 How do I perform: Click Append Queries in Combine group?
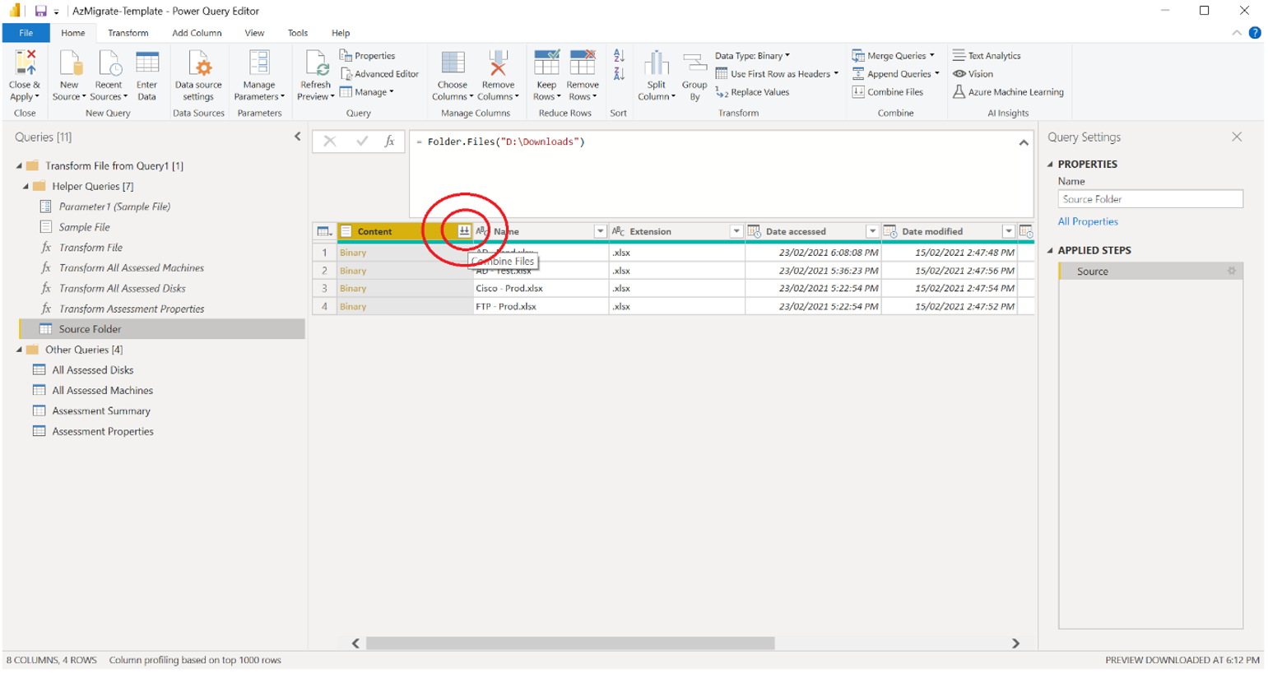895,74
